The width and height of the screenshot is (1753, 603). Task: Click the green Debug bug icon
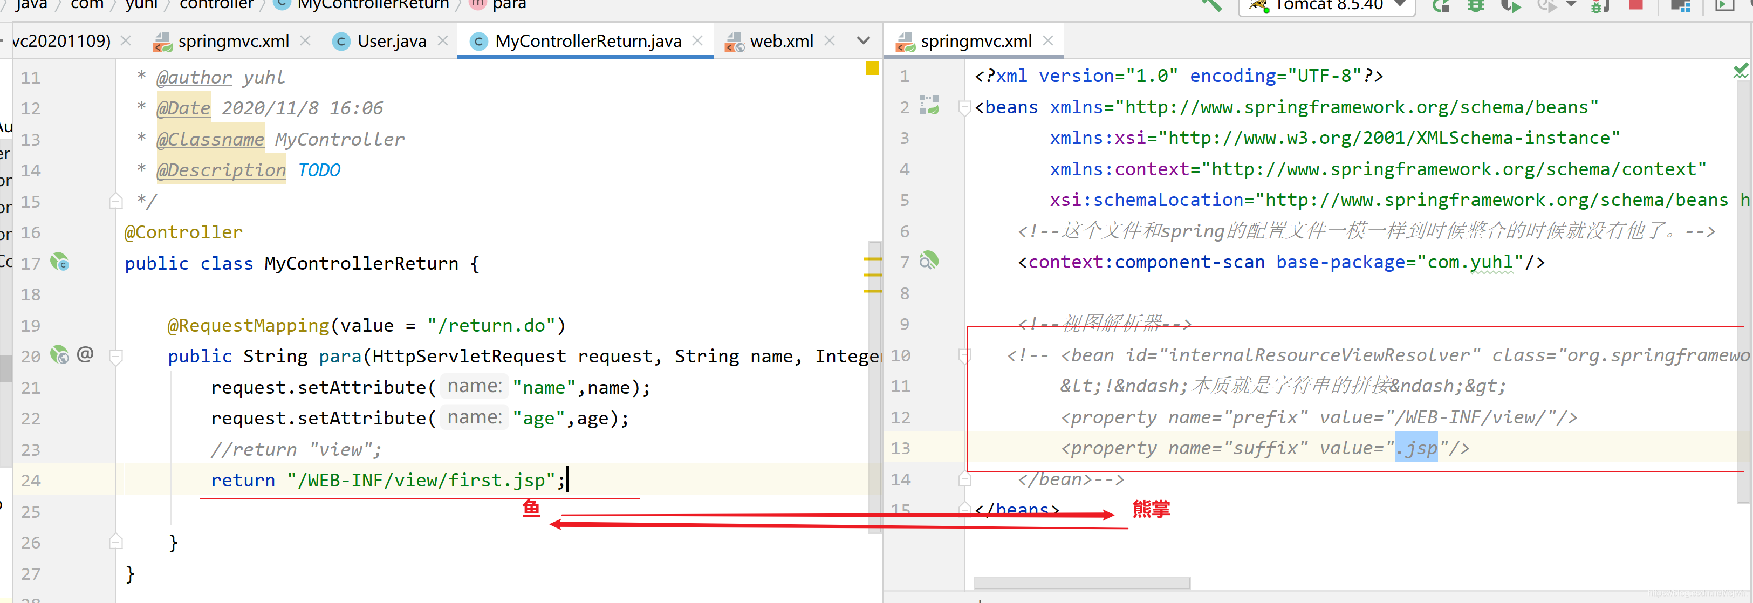[1475, 5]
